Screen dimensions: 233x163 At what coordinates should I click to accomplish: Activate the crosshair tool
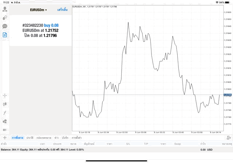click(5, 96)
